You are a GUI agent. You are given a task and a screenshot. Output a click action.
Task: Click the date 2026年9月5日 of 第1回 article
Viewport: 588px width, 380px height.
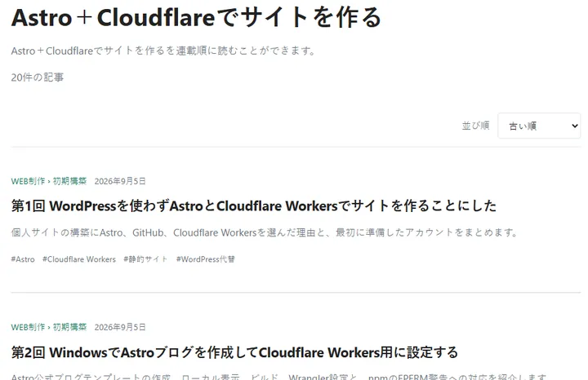pyautogui.click(x=120, y=181)
